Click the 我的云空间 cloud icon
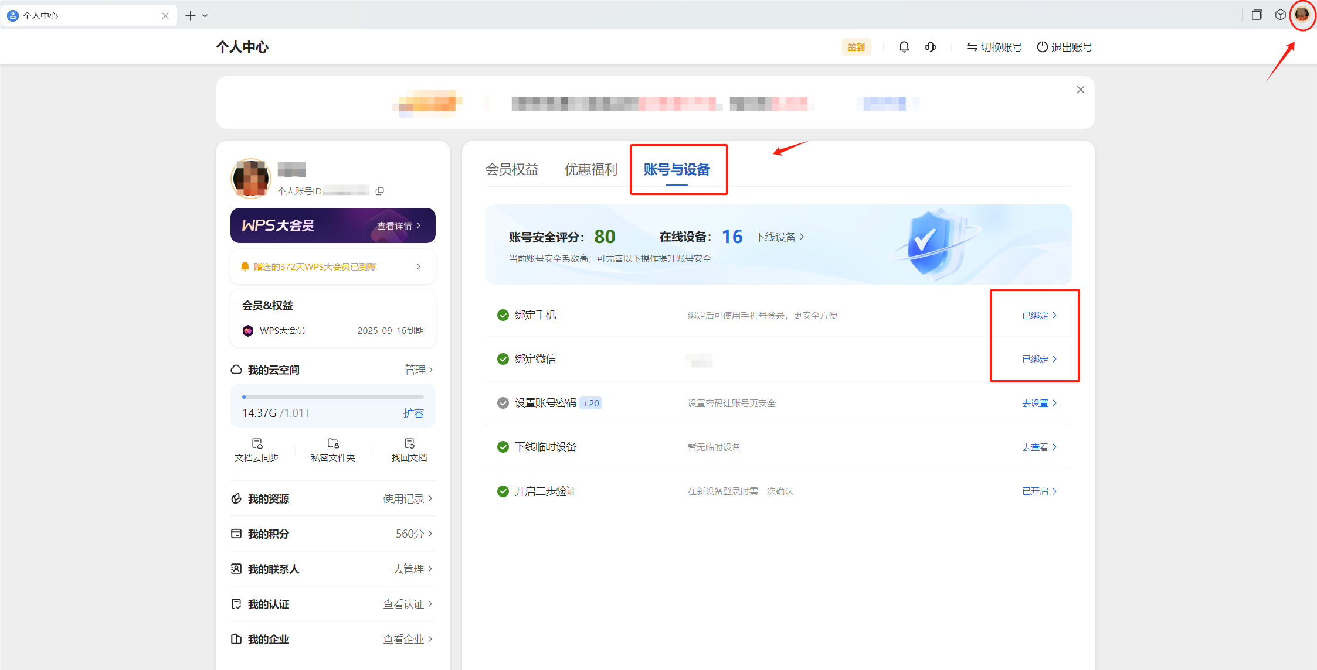Image resolution: width=1317 pixels, height=670 pixels. coord(236,370)
